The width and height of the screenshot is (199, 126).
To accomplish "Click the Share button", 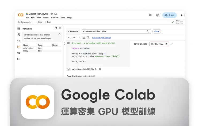I will click(x=169, y=15).
